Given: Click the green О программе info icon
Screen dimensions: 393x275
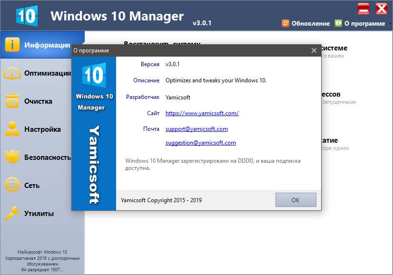Looking at the screenshot, I should 338,23.
